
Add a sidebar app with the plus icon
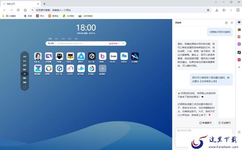[x=239, y=67]
